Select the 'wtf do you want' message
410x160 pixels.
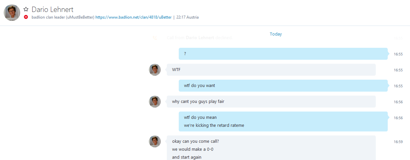[x=283, y=86]
